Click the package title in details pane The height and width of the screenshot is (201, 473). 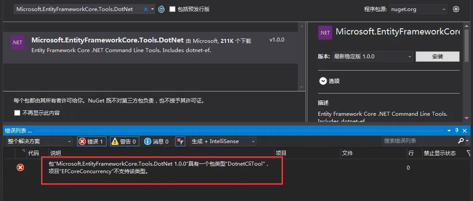[397, 32]
